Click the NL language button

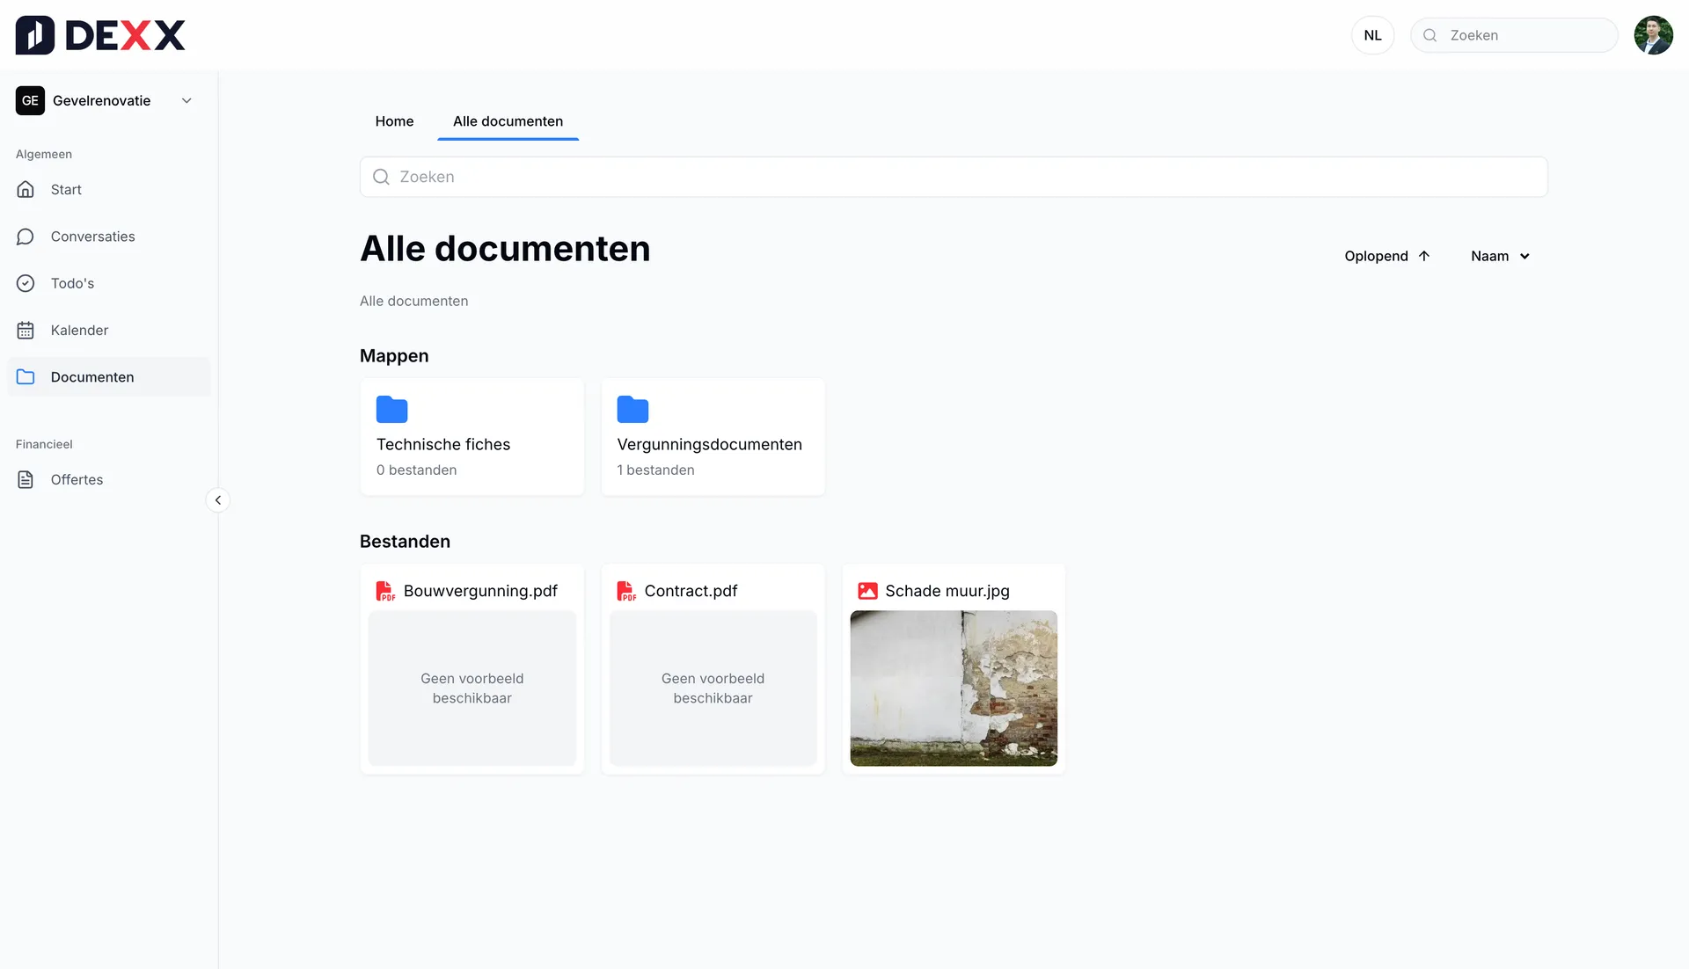tap(1372, 35)
